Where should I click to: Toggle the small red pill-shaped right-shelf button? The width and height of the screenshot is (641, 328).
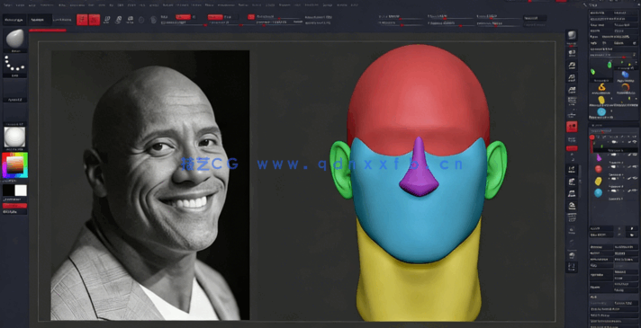[572, 148]
